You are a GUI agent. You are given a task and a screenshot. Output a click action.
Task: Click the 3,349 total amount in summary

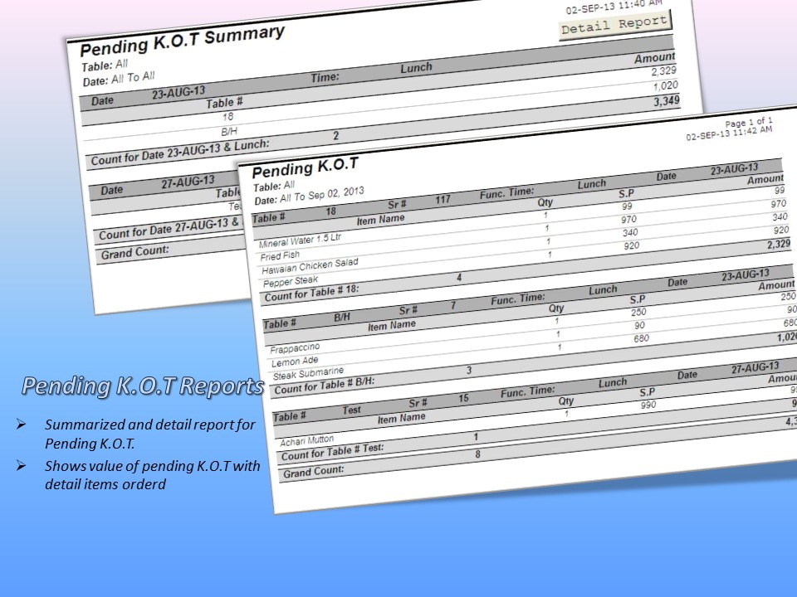point(667,101)
